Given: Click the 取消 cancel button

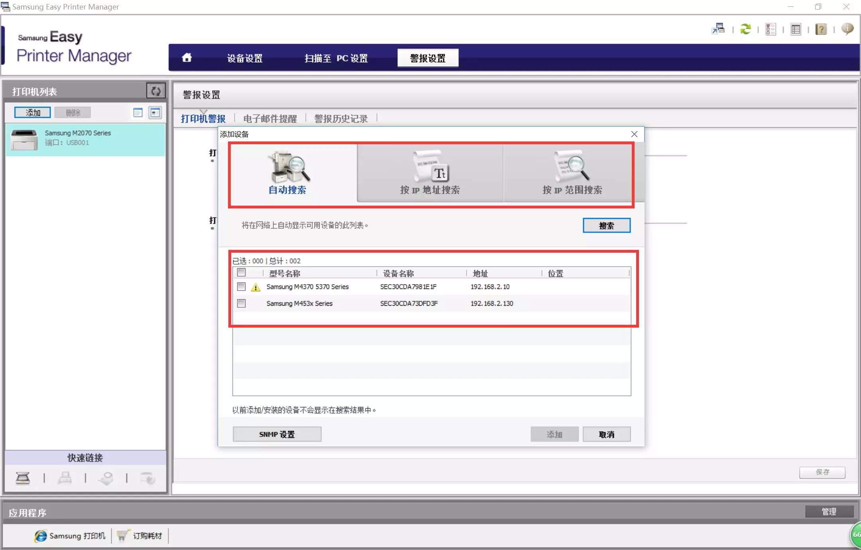Looking at the screenshot, I should click(606, 434).
